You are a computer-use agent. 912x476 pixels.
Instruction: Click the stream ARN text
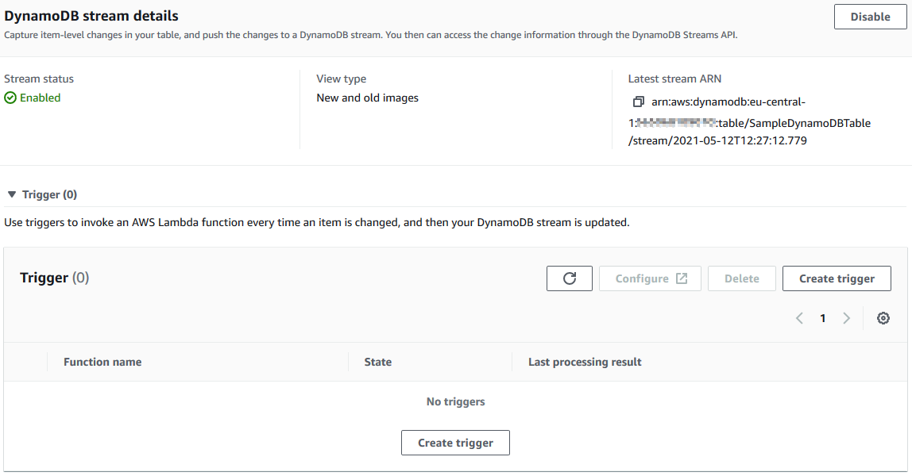[x=750, y=121]
